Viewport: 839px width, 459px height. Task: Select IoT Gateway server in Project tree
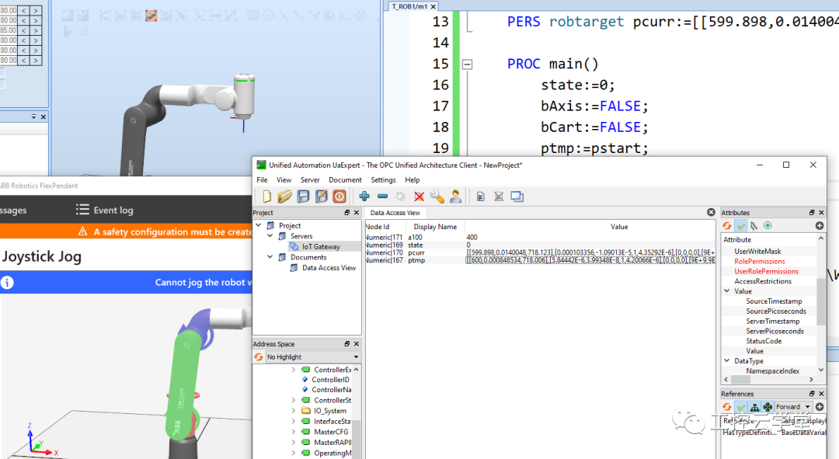coord(321,247)
